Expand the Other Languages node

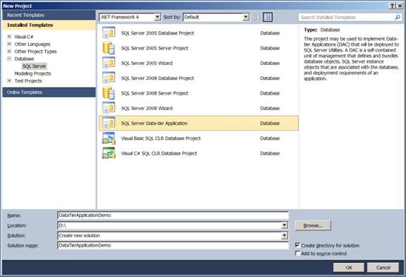[x=9, y=44]
